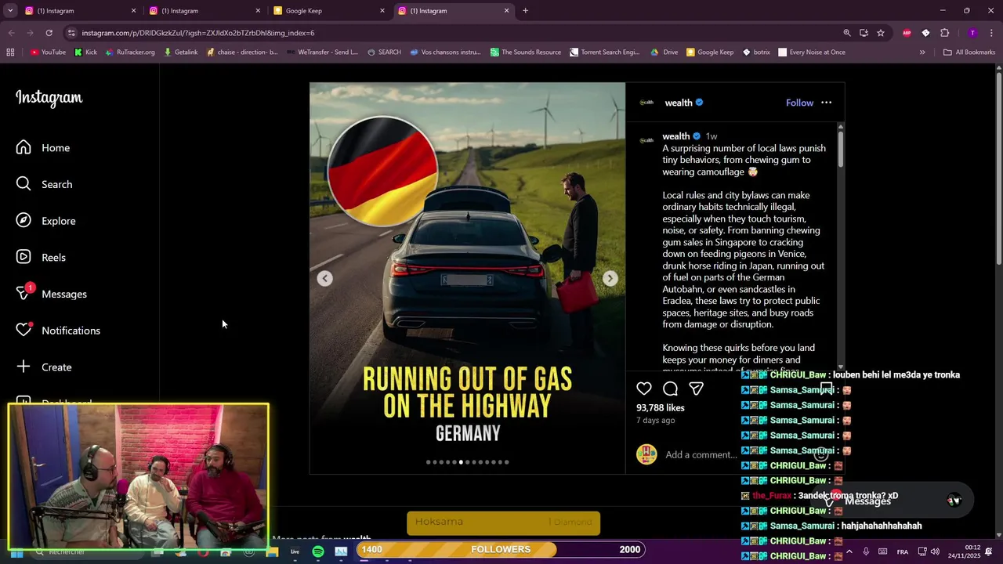Expand hidden bookmarks chevron
This screenshot has height=564, width=1003.
click(x=922, y=52)
